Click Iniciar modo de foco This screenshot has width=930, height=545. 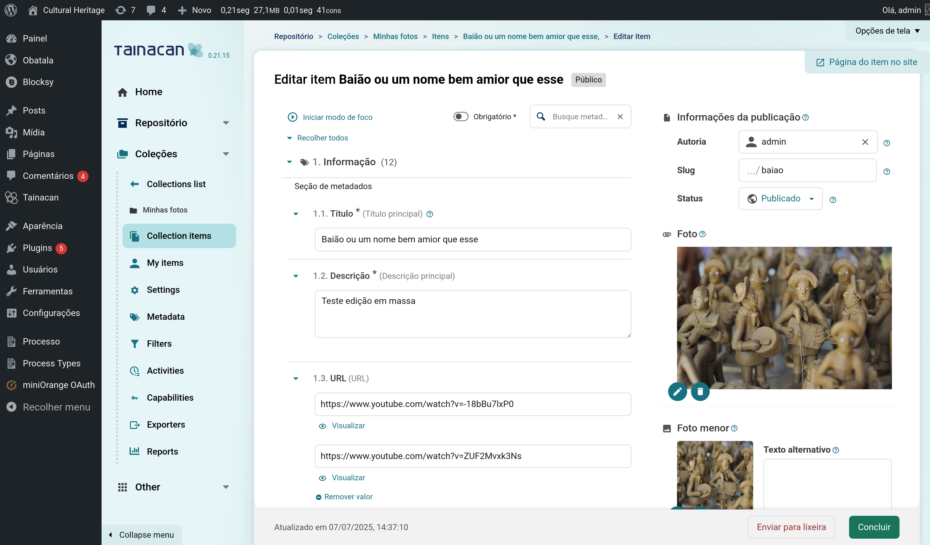tap(337, 117)
